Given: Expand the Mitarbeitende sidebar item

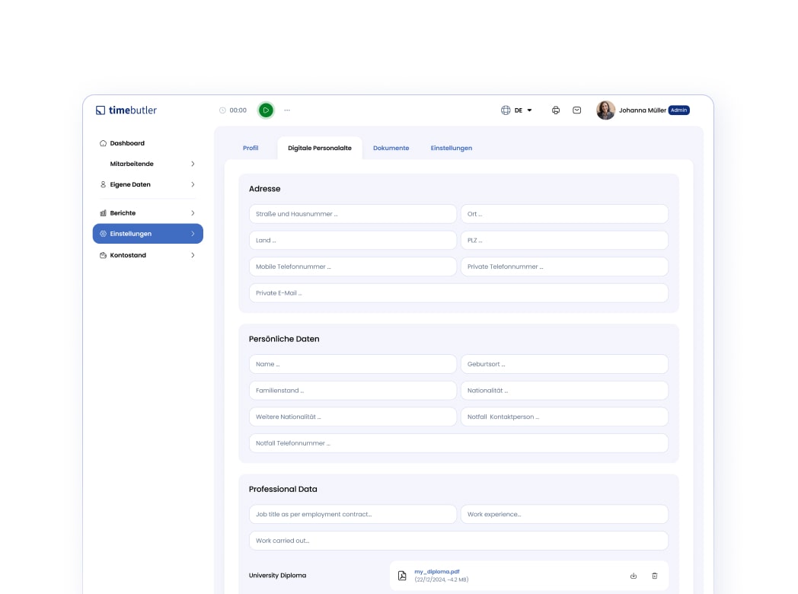Looking at the screenshot, I should coord(193,164).
